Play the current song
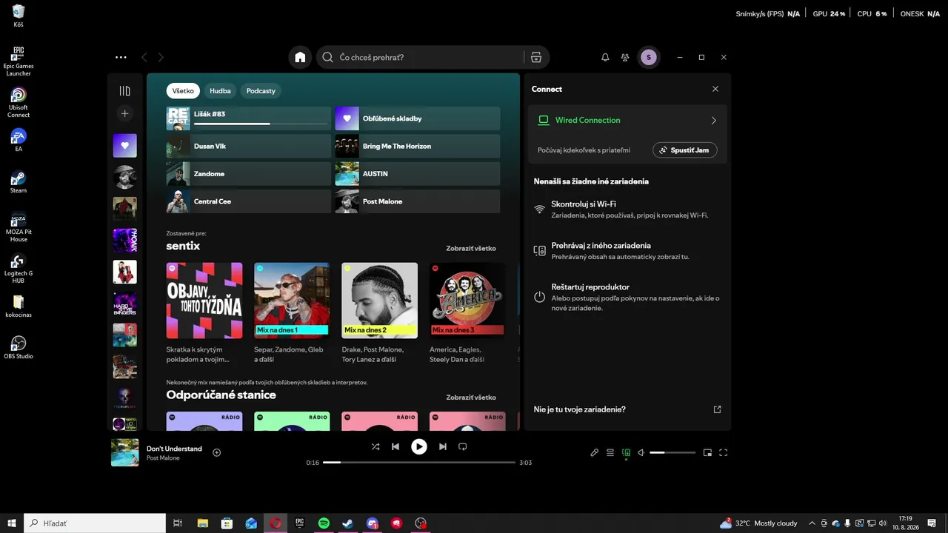This screenshot has height=533, width=948. point(419,446)
